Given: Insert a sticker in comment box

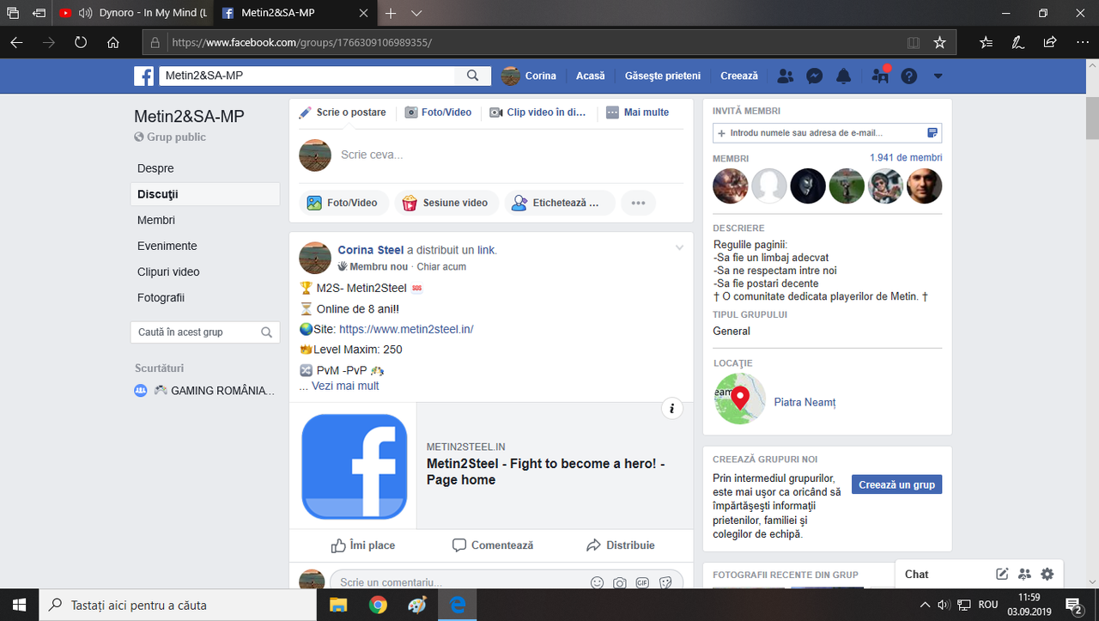Looking at the screenshot, I should (x=665, y=582).
